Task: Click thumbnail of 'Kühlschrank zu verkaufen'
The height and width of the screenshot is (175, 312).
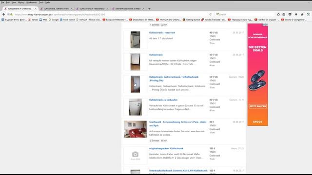Action: tap(136, 107)
